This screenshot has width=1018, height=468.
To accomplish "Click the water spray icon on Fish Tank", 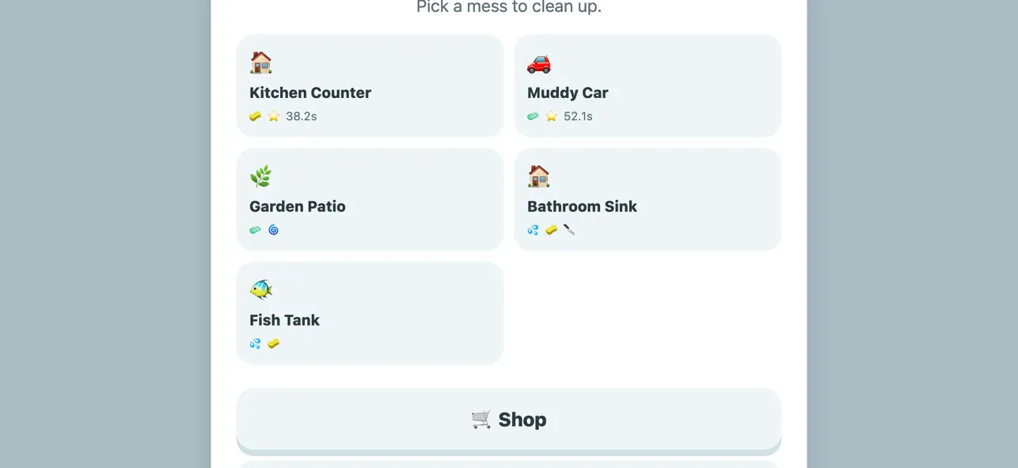I will coord(255,344).
